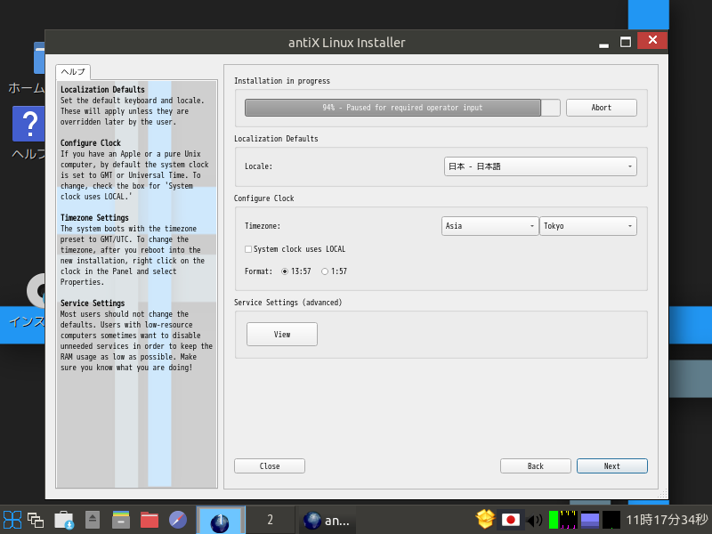This screenshot has height=534, width=712.
Task: Click the eject media icon in taskbar
Action: [x=93, y=520]
